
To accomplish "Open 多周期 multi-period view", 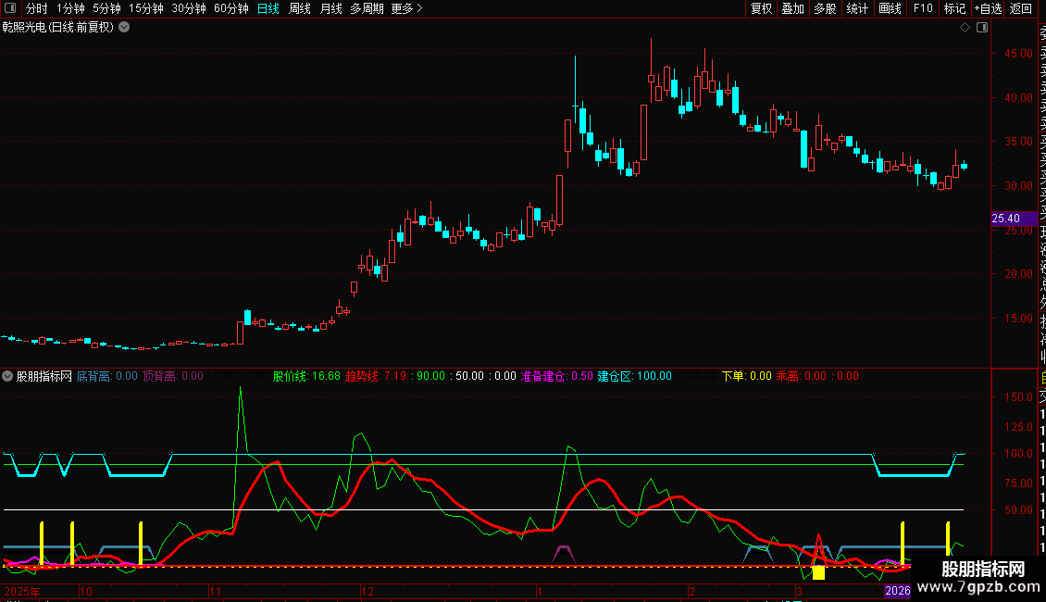I will (x=367, y=8).
